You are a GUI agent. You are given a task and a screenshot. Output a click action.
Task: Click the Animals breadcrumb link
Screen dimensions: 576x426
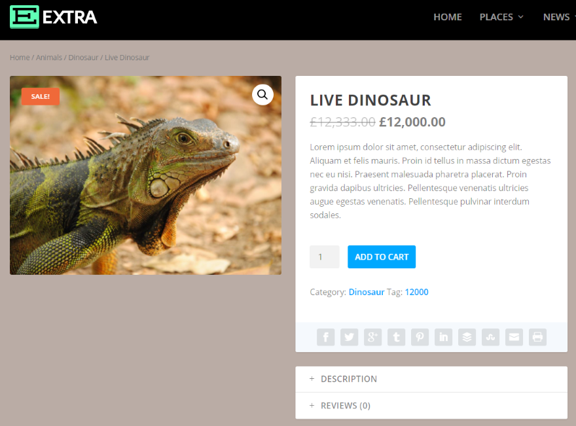click(x=49, y=58)
